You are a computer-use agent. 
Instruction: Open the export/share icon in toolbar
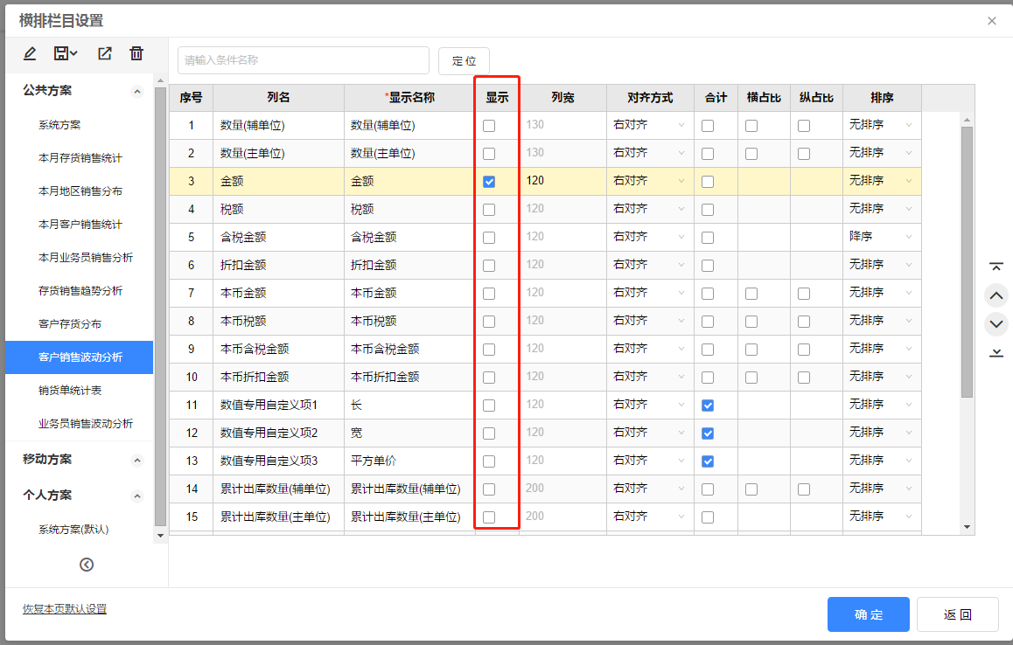(x=104, y=53)
